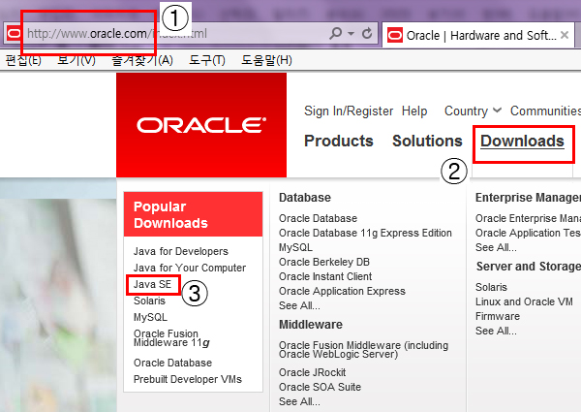Click the Java SE download link

[152, 284]
